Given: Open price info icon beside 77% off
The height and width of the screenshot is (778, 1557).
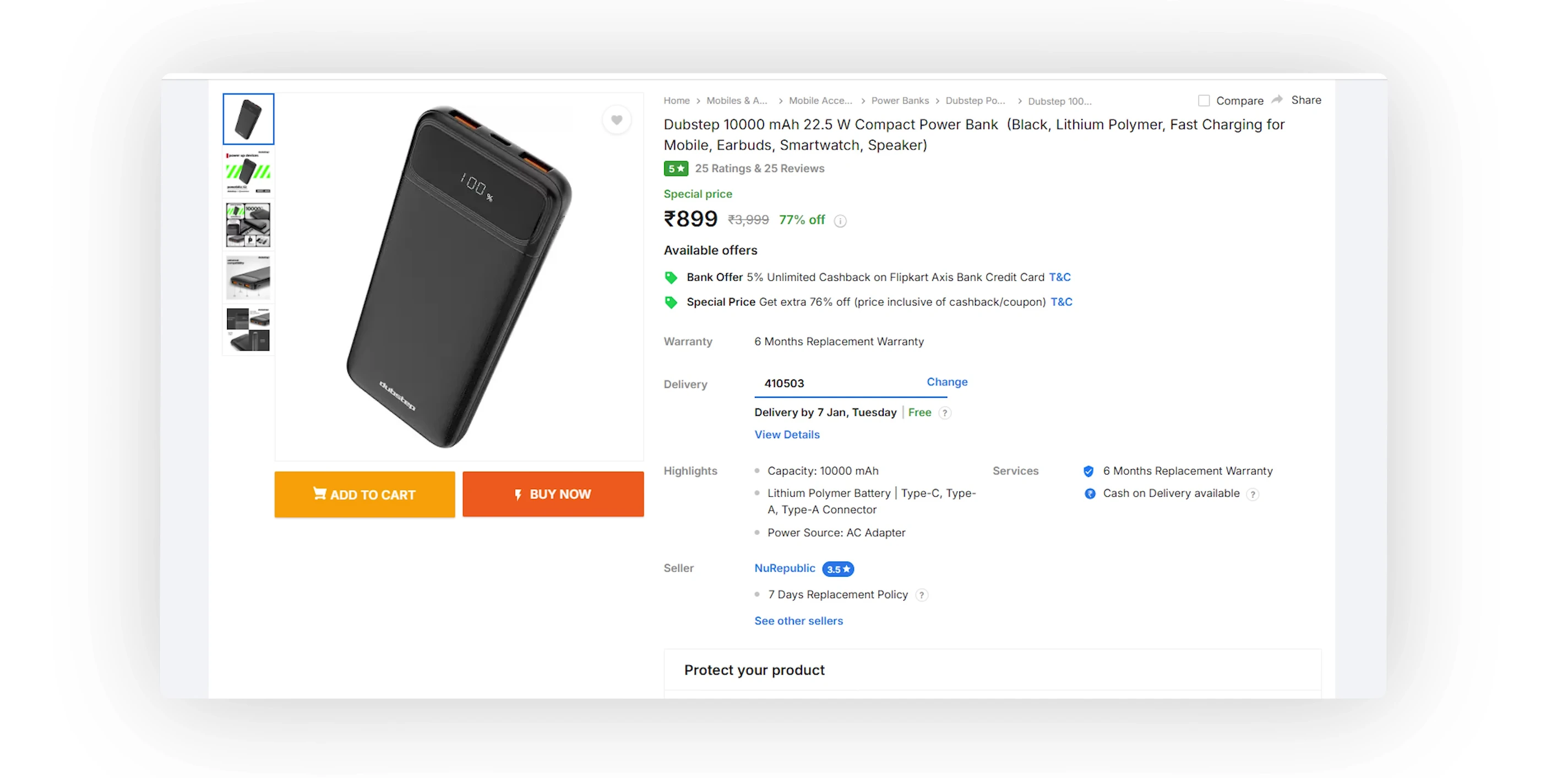Looking at the screenshot, I should click(840, 221).
